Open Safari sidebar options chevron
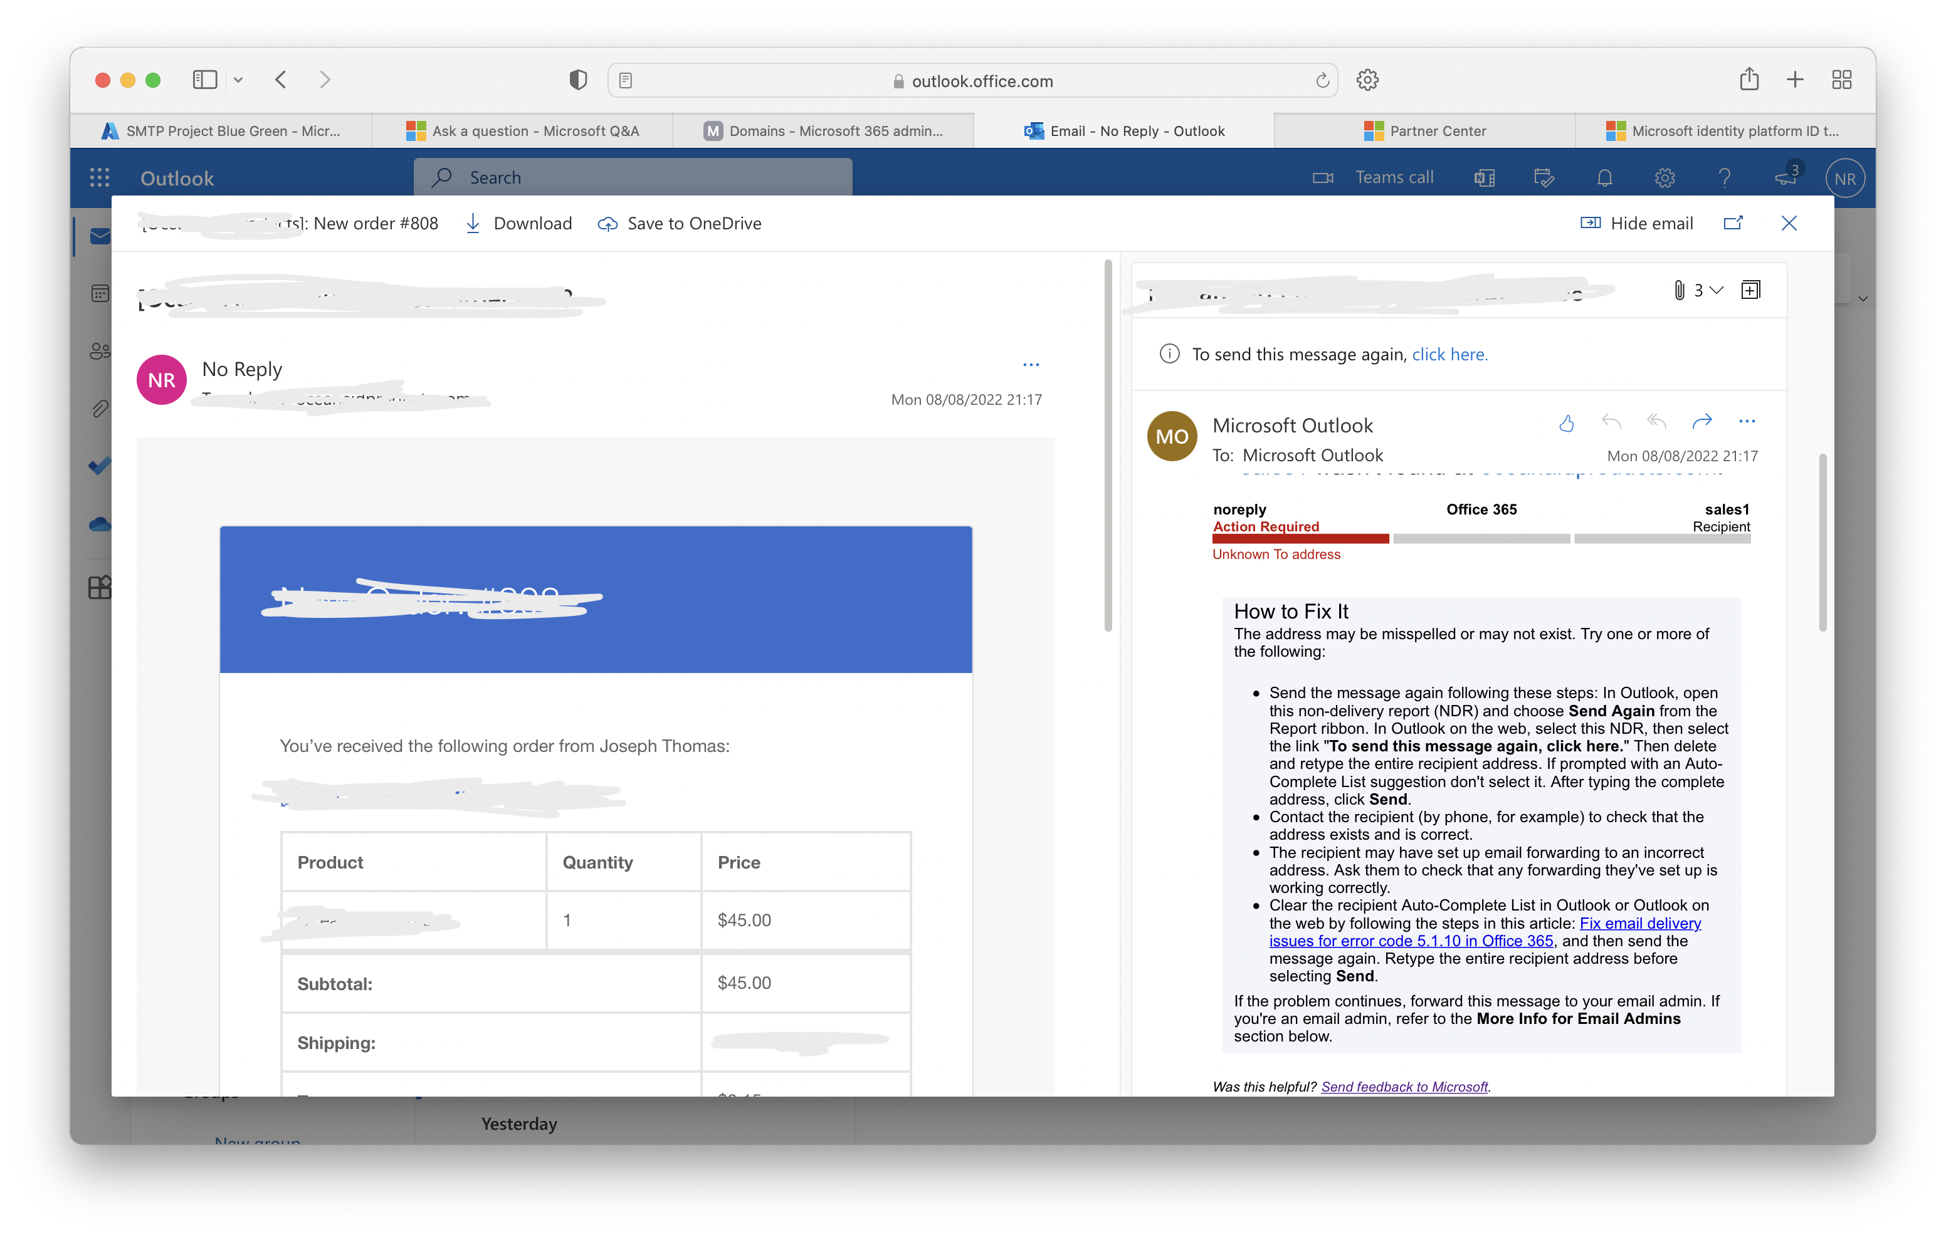 [238, 79]
